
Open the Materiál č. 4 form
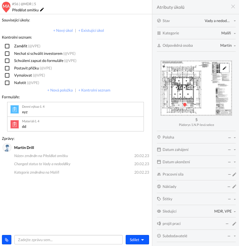[x=75, y=124]
